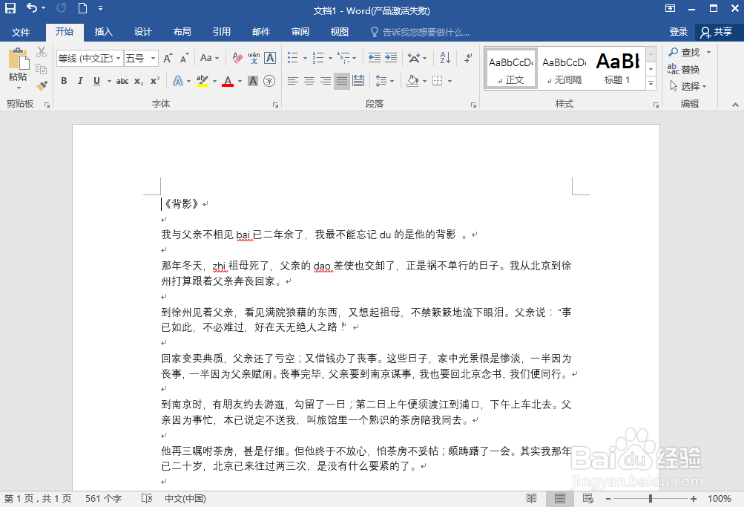Start a bulleted list
Screen dimensions: 744x507
click(293, 58)
